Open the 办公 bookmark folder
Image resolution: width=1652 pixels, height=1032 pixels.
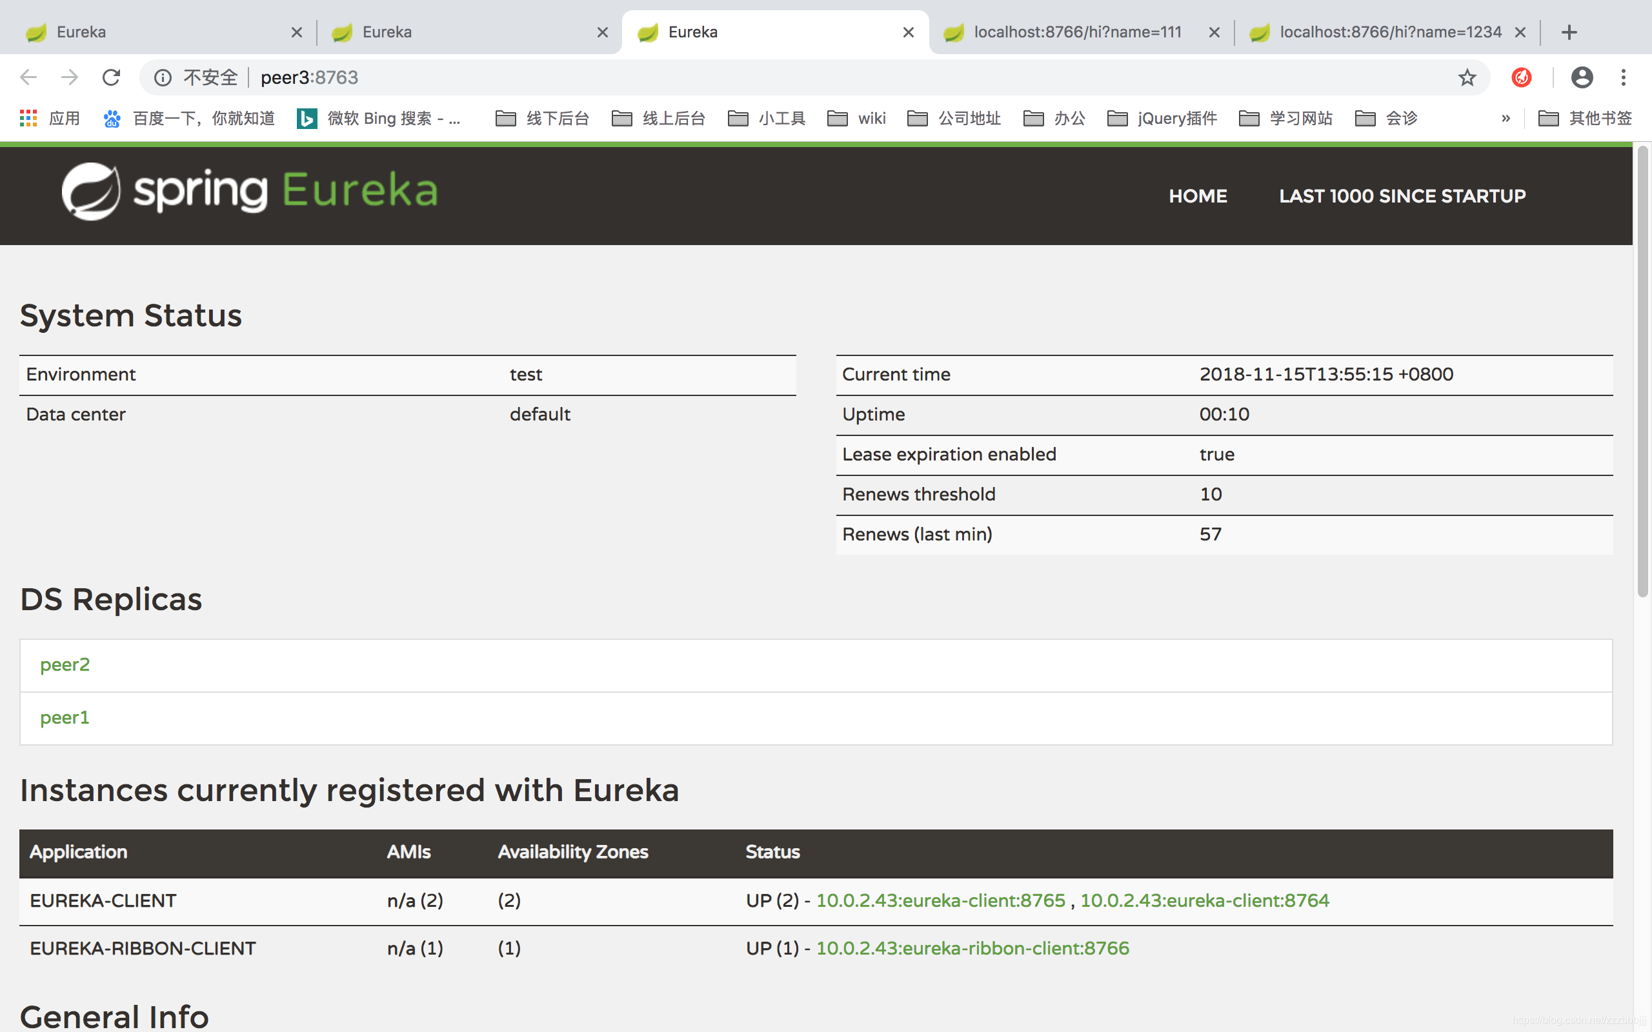click(x=1054, y=118)
